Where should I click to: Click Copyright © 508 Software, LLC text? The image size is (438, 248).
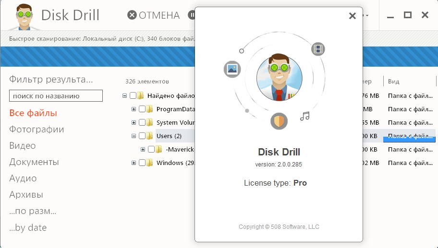279,227
